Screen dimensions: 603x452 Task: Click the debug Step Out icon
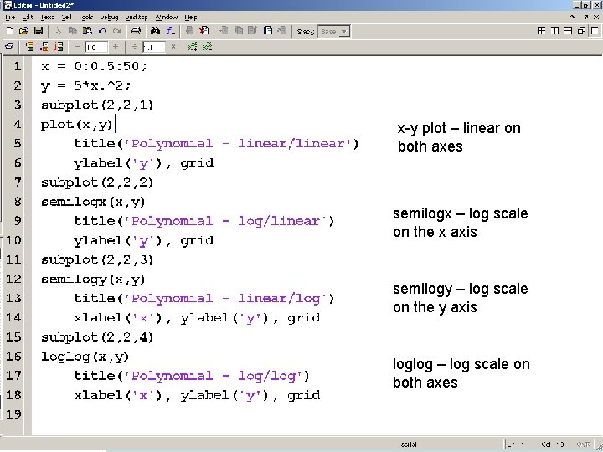(252, 31)
